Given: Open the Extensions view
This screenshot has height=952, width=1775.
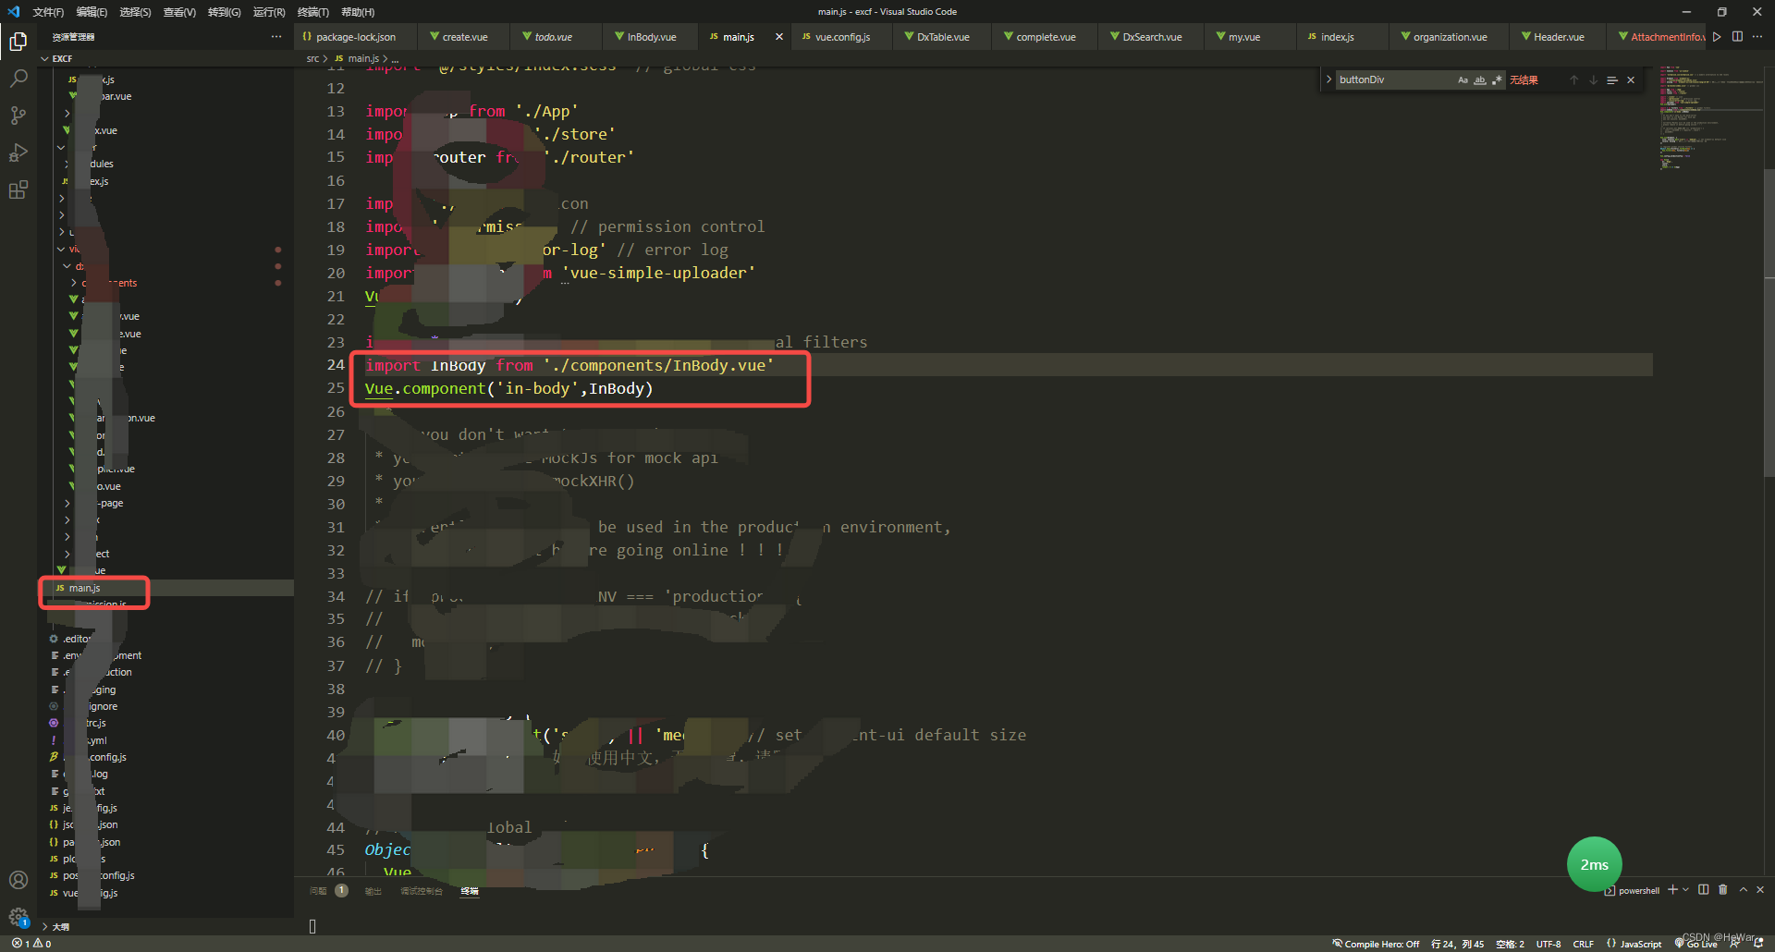Looking at the screenshot, I should click(18, 189).
